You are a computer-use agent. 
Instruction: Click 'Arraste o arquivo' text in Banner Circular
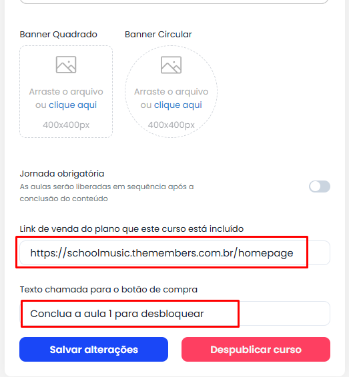171,92
